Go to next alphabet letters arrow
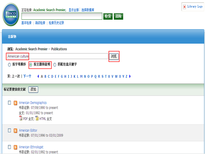The image size is (205, 154). (130, 76)
